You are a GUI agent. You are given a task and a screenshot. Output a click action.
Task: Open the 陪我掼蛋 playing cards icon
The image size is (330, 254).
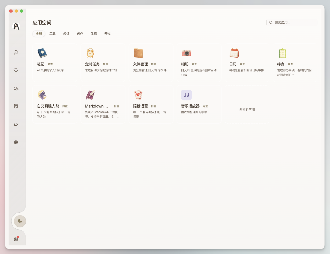tap(138, 95)
